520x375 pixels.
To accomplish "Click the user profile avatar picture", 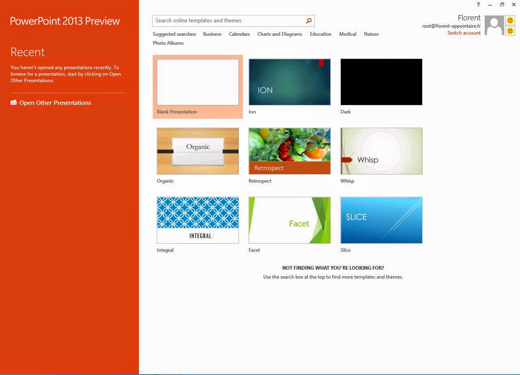I will (494, 26).
